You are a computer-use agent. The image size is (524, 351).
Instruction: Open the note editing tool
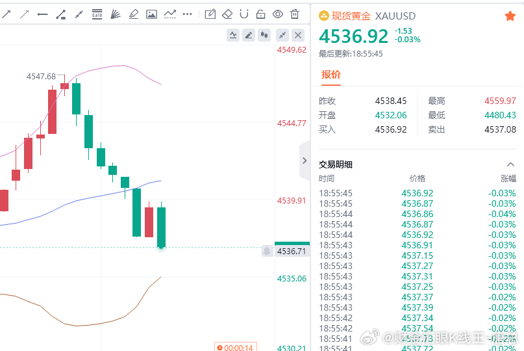[210, 14]
